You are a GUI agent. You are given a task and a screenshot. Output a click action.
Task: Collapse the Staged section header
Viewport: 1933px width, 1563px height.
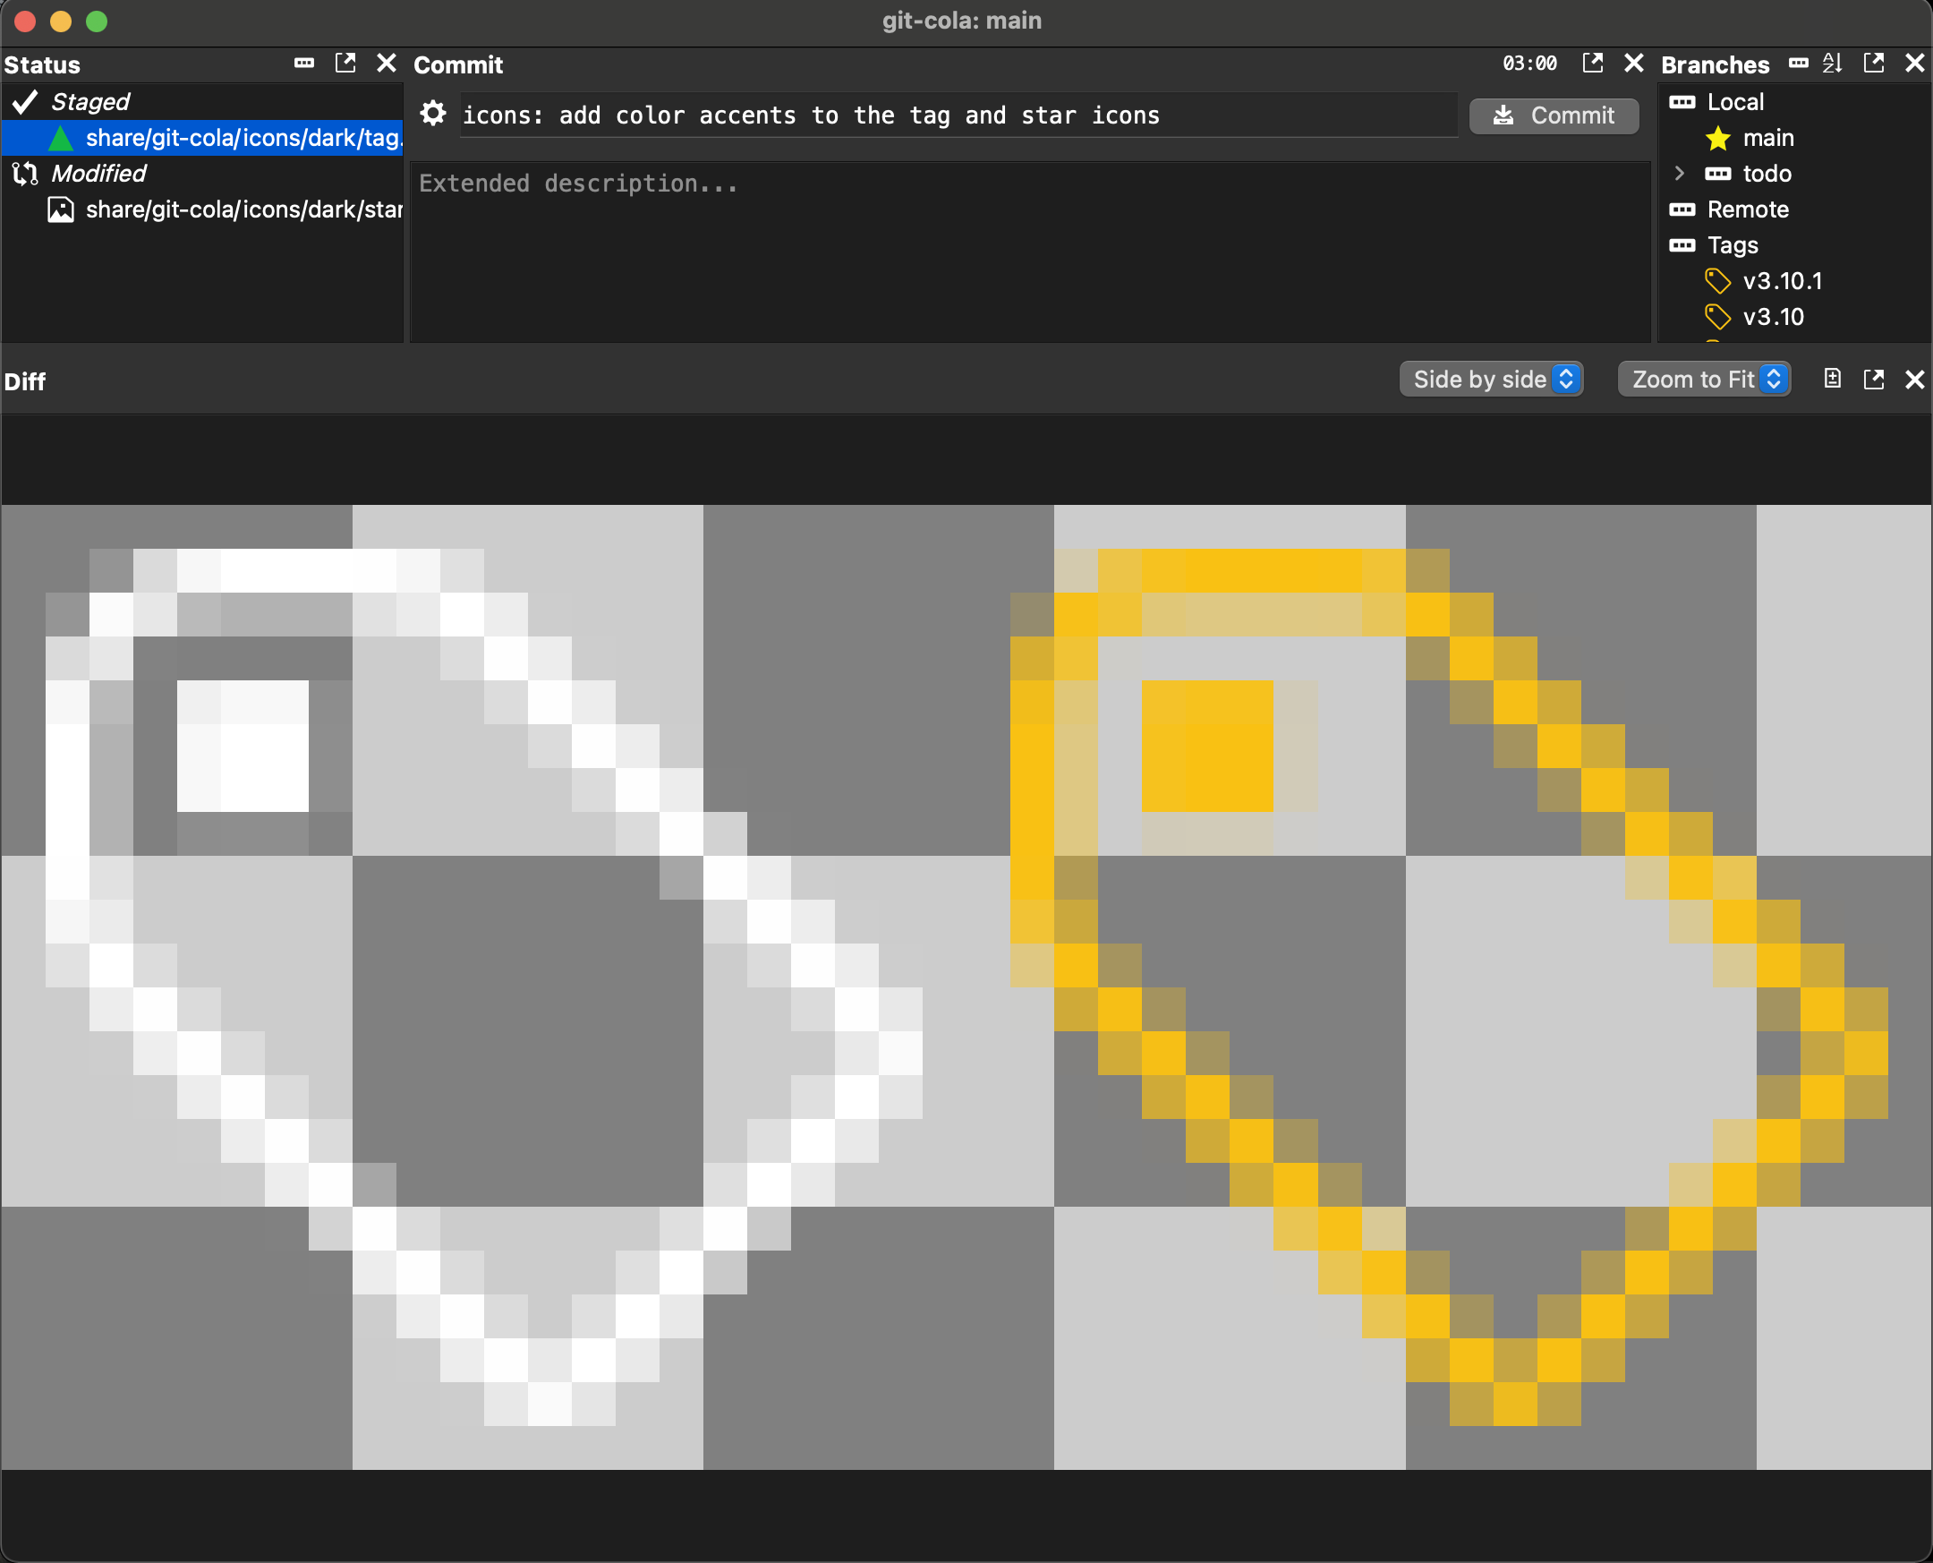click(x=90, y=102)
